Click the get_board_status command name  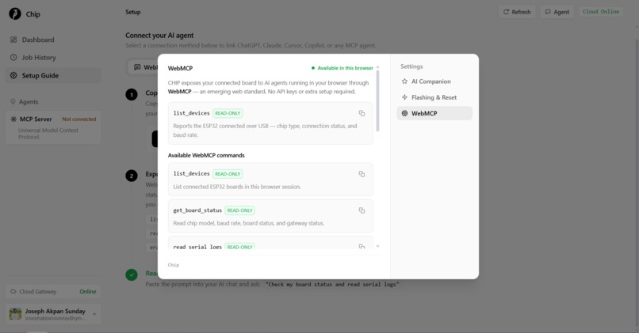pyautogui.click(x=197, y=210)
